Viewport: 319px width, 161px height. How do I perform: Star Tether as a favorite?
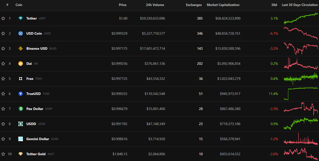tap(3, 18)
